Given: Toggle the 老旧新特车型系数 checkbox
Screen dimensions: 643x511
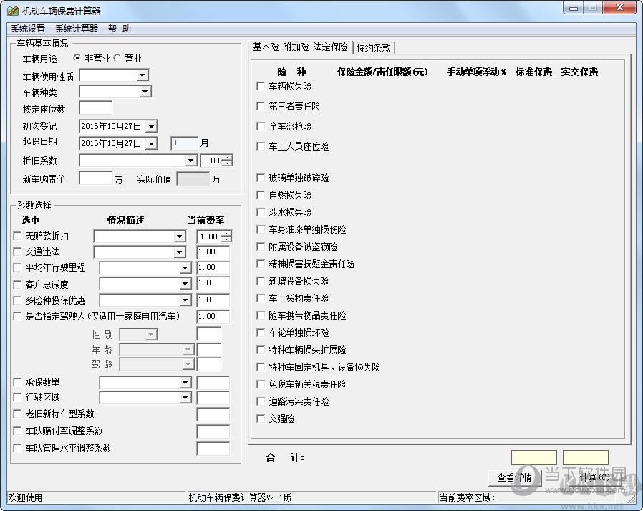Looking at the screenshot, I should click(x=17, y=414).
